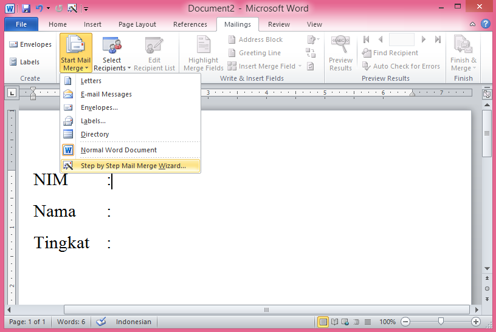Click Start Mail Merge dropdown button

(x=76, y=53)
